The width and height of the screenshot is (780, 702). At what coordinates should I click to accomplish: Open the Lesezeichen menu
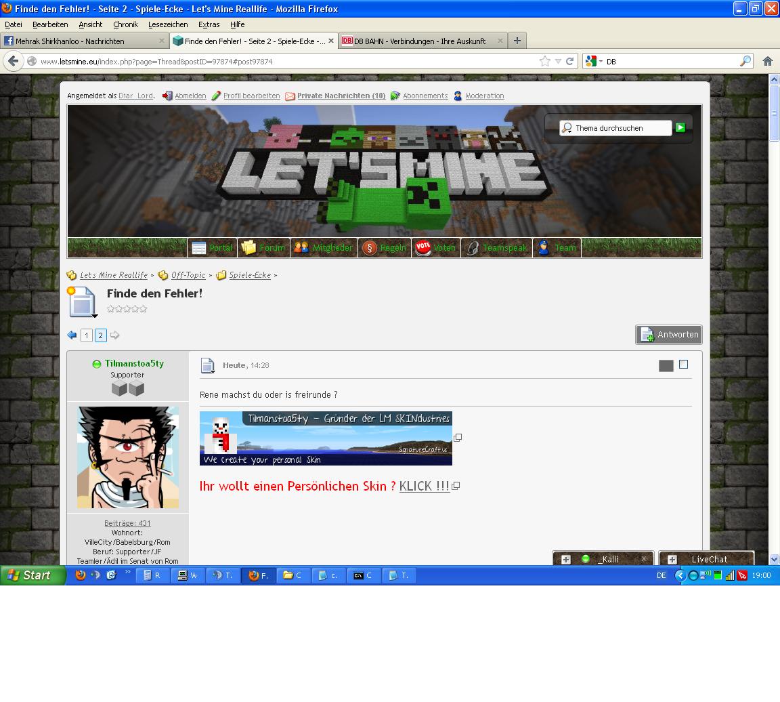(x=167, y=24)
